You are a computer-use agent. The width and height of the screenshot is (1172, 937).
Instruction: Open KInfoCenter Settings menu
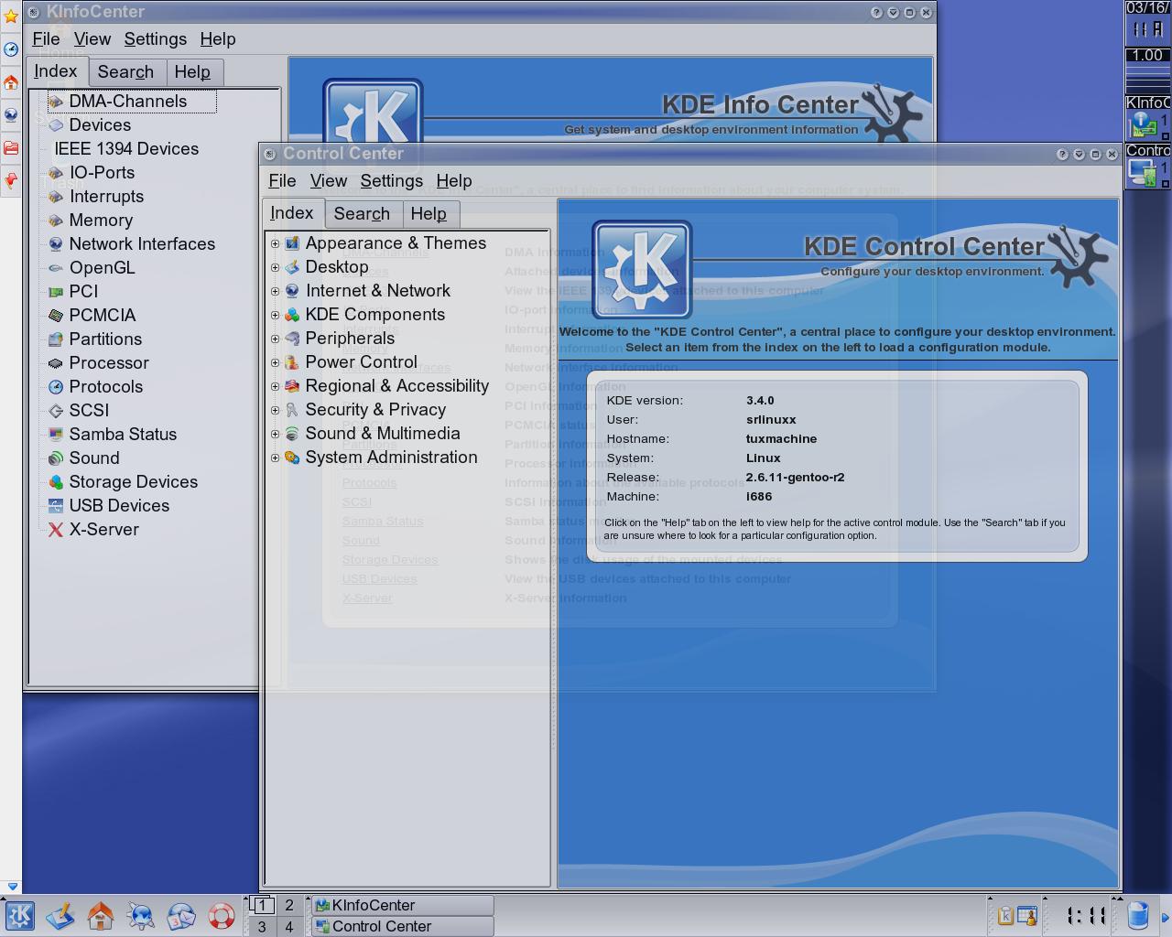(155, 39)
